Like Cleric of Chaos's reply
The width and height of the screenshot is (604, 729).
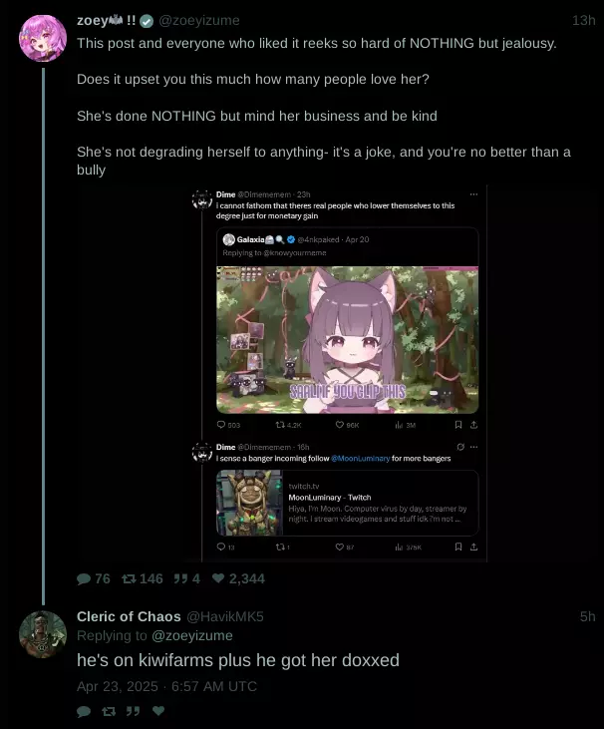[x=158, y=711]
